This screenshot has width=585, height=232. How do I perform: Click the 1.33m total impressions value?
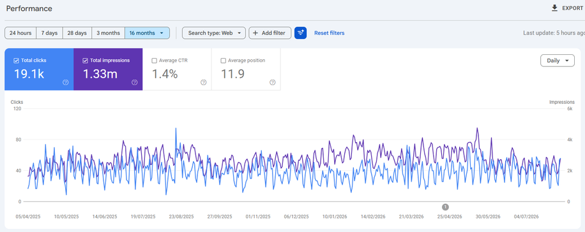[x=100, y=74]
